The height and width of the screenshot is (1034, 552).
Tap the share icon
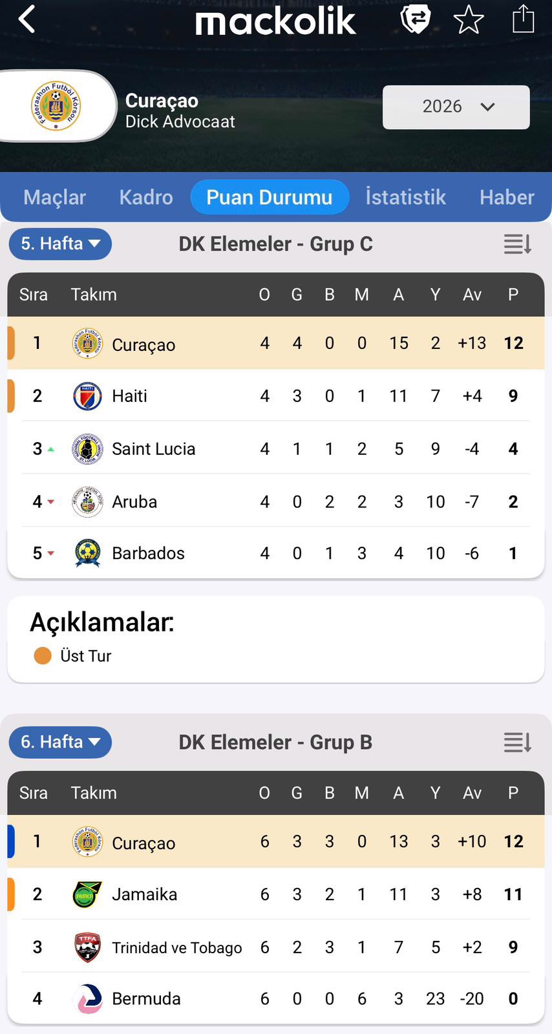coord(523,19)
